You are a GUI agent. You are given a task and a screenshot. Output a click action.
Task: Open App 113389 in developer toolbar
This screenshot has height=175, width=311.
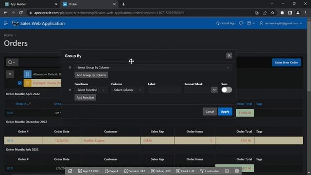88,171
